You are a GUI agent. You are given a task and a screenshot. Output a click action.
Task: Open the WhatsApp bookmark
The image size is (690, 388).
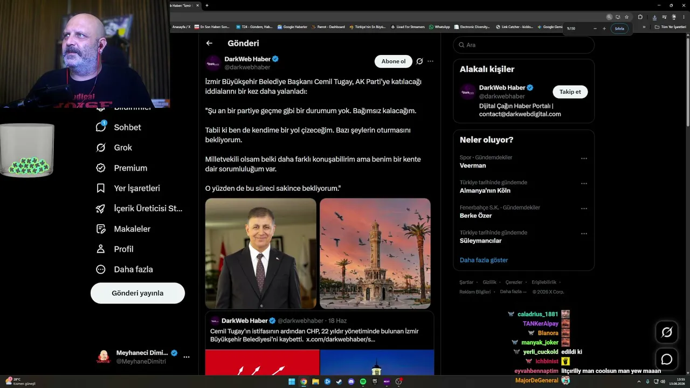(439, 27)
